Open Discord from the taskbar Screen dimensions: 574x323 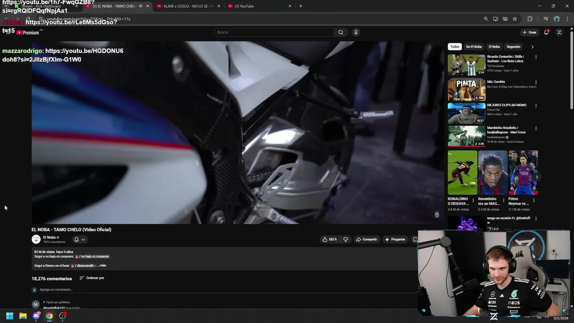36,316
